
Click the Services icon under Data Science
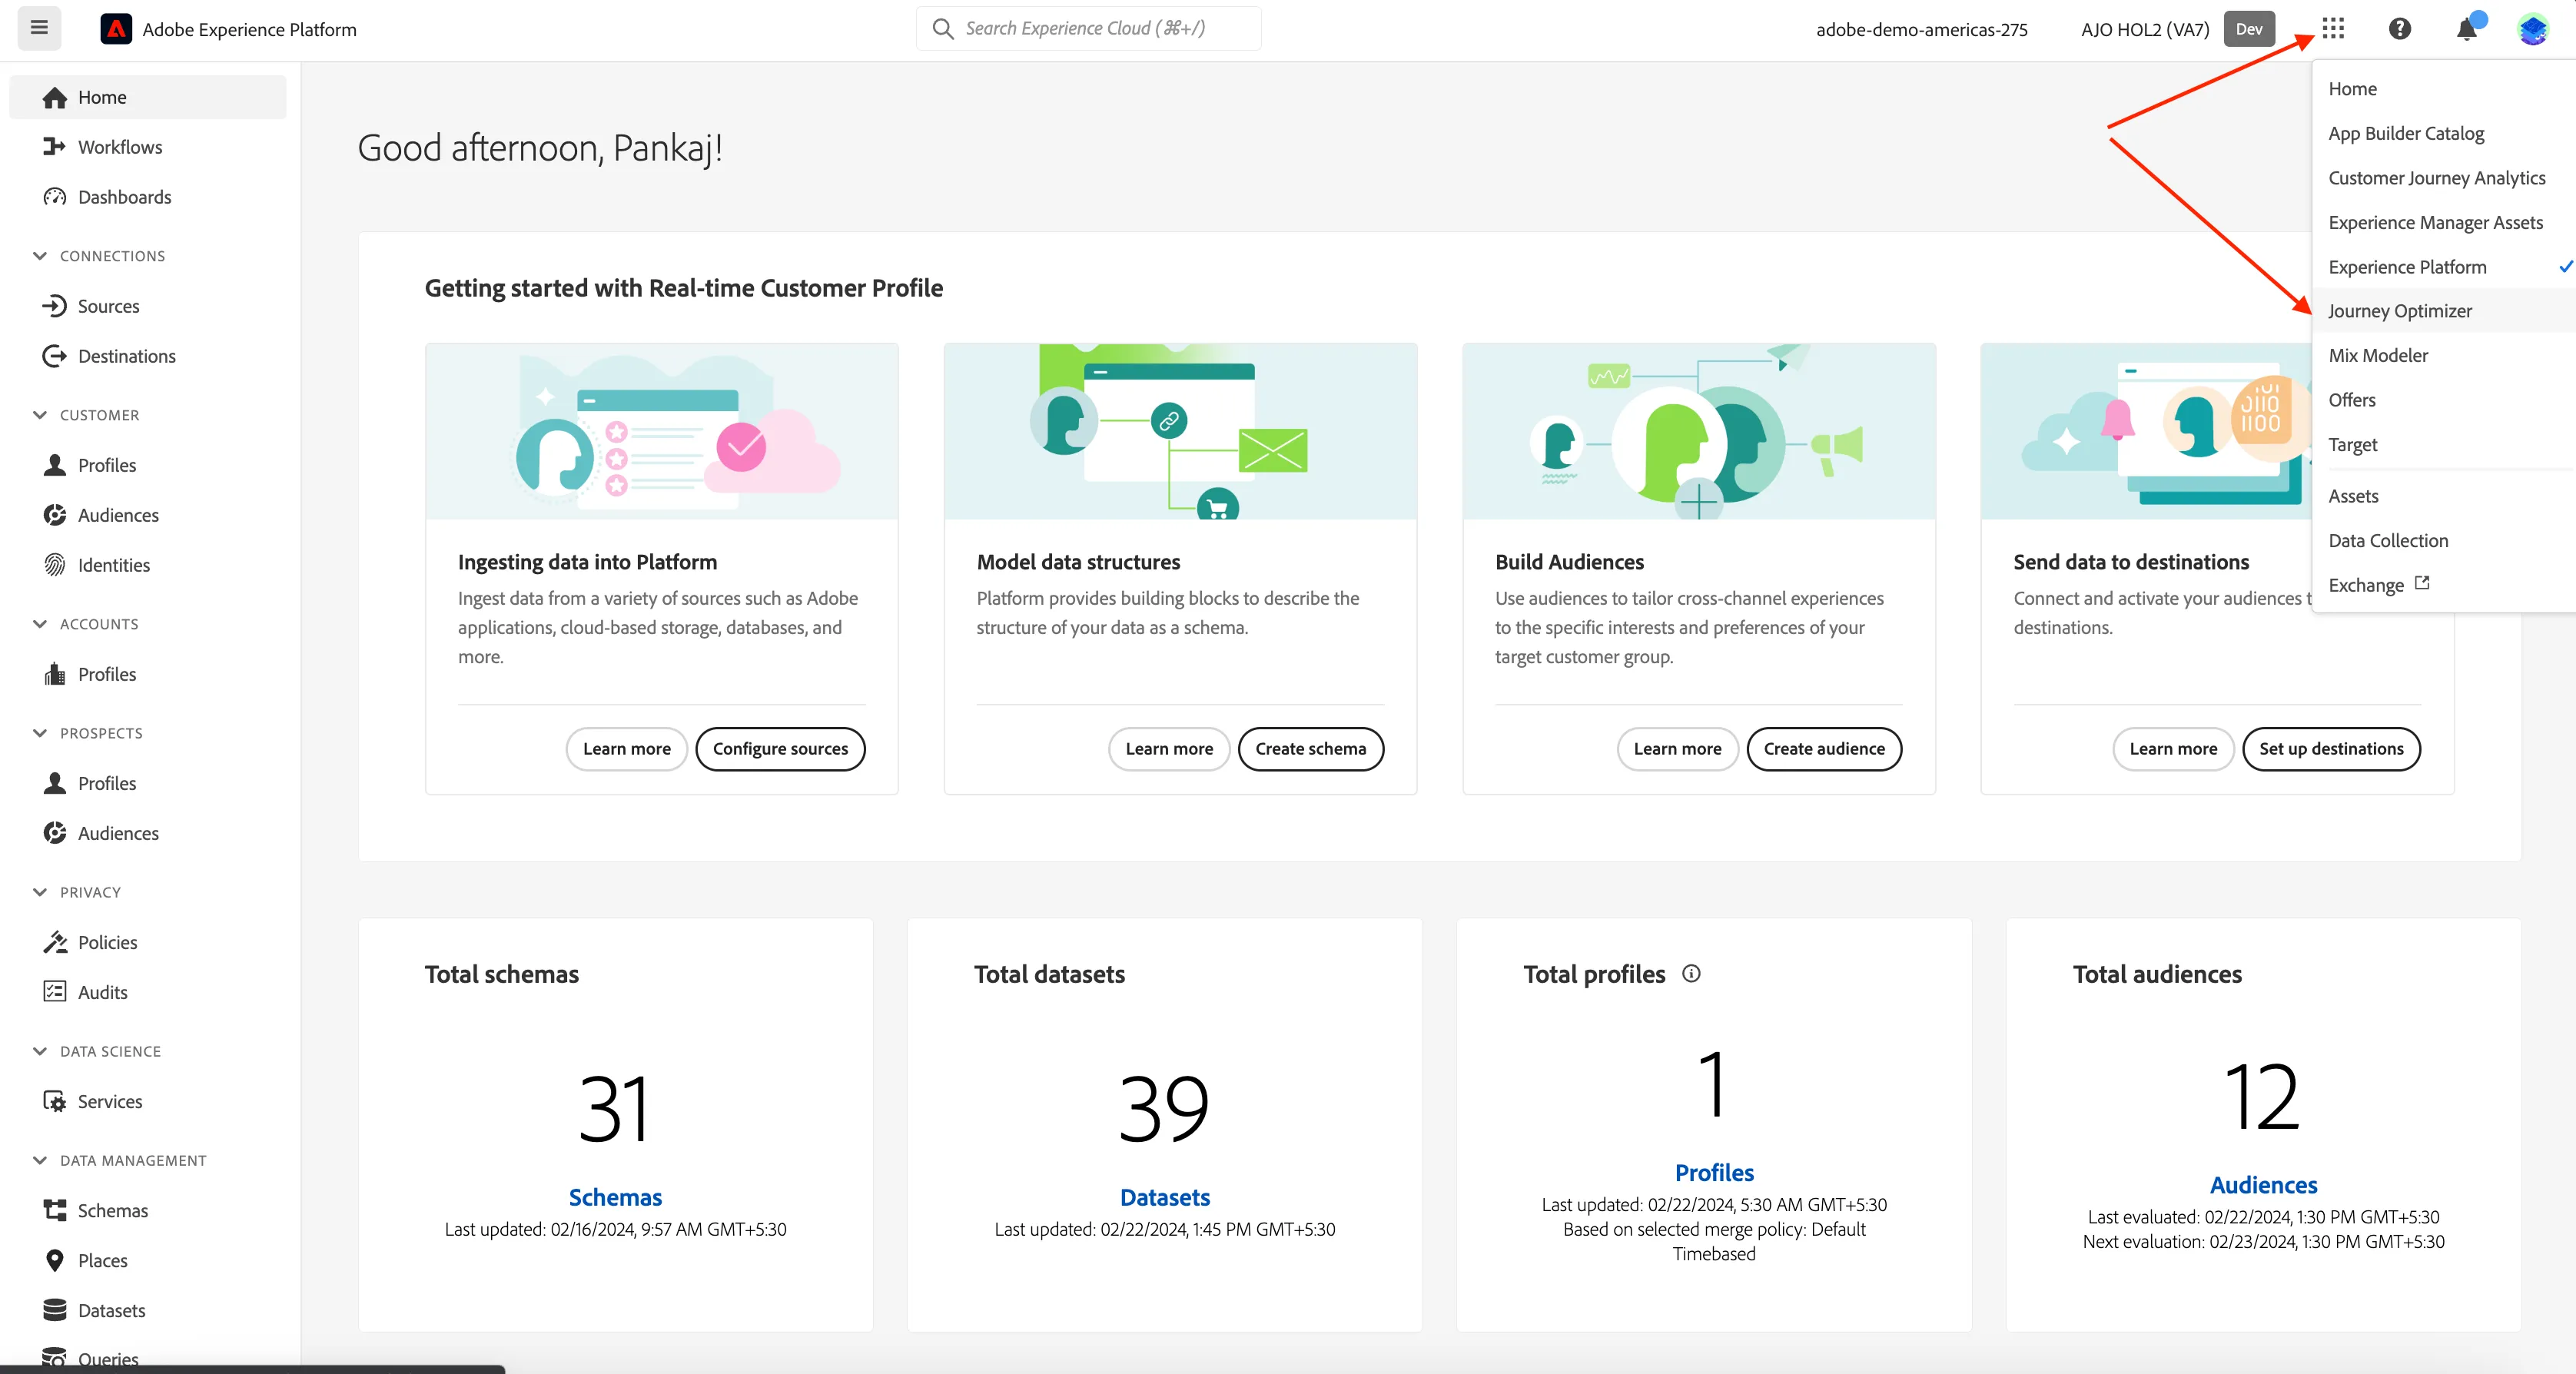(x=54, y=1101)
